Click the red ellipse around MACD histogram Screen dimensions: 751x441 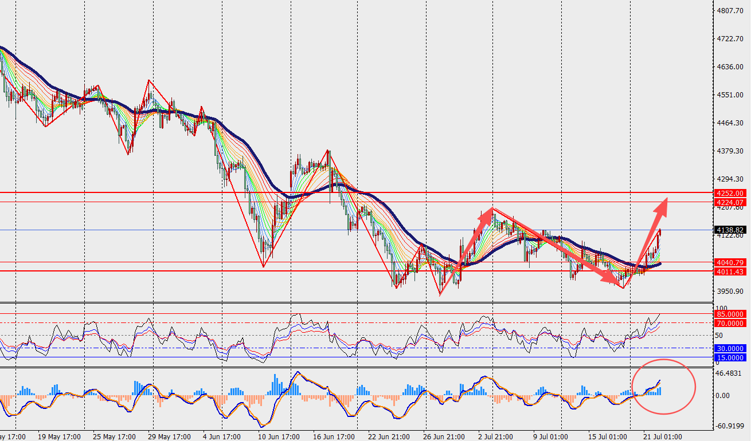pyautogui.click(x=664, y=386)
